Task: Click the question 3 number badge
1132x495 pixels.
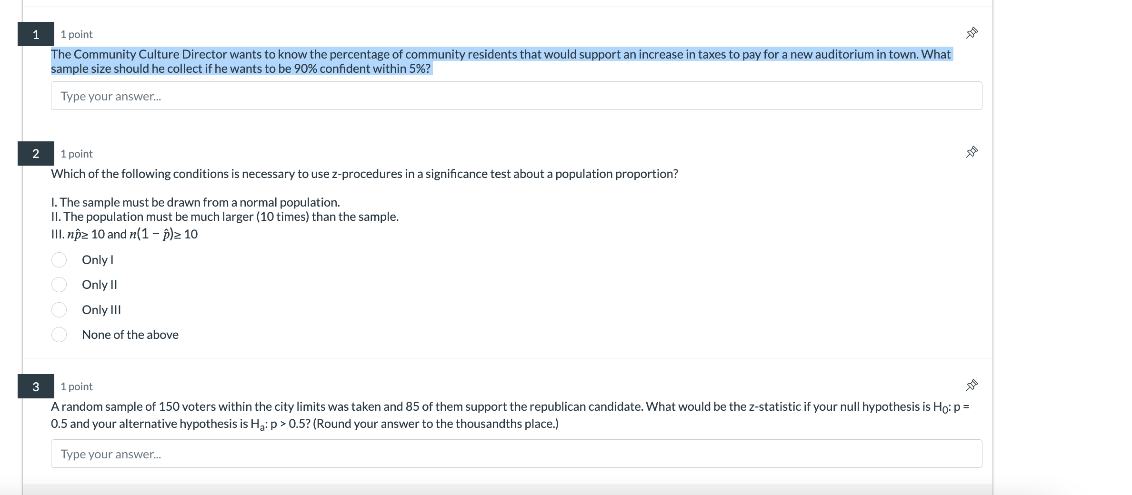Action: tap(35, 386)
